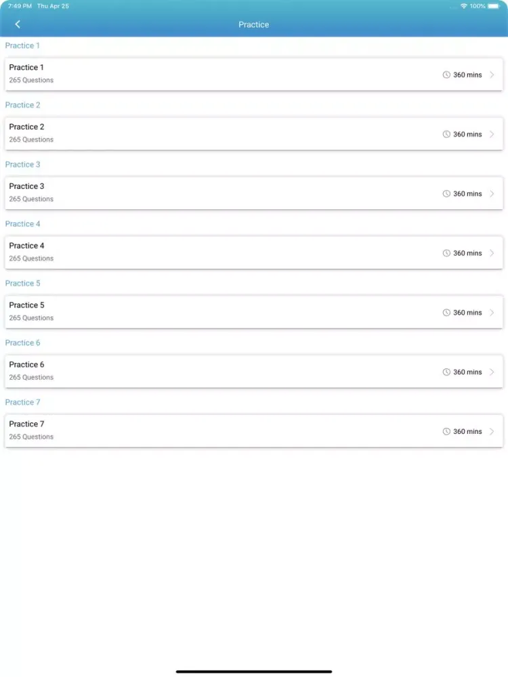Screen dimensions: 508x677
Task: Click the clock icon on Practice 2 card
Action: point(446,134)
